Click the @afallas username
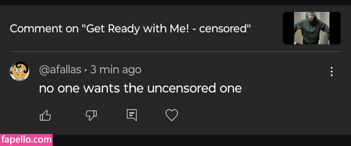 point(60,70)
